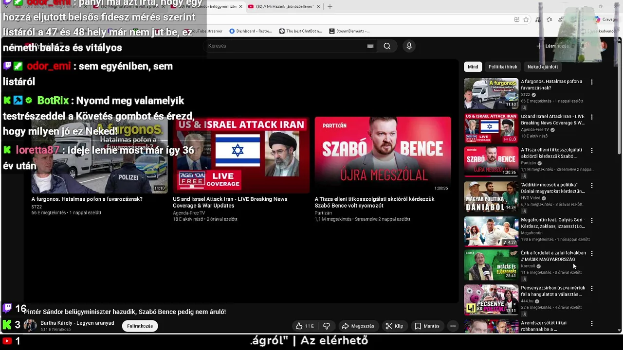The width and height of the screenshot is (623, 350).
Task: Click ST22 channel name in sidebar
Action: 526,95
